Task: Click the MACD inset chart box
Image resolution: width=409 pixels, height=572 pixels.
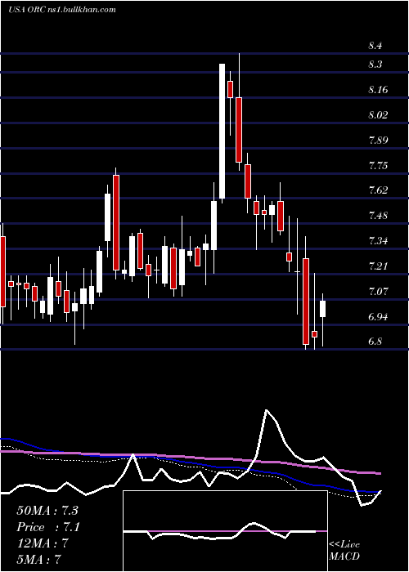Action: tap(225, 531)
